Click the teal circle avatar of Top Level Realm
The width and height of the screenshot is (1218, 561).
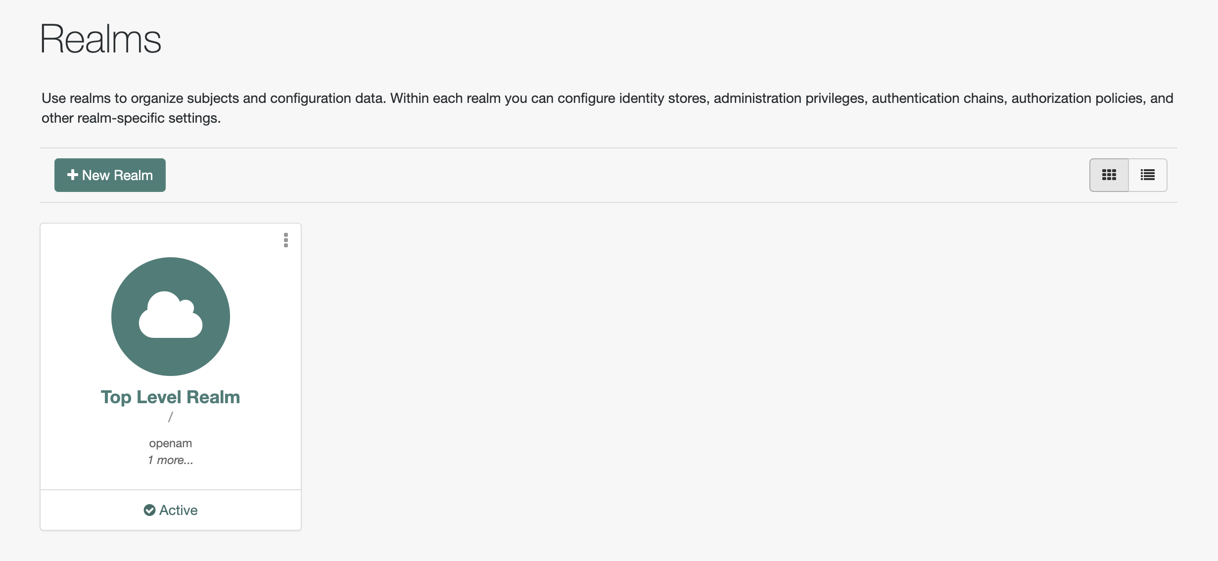tap(171, 317)
